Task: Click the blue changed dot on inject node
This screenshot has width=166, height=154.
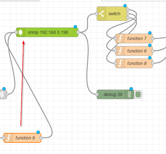Action: click(4, 89)
